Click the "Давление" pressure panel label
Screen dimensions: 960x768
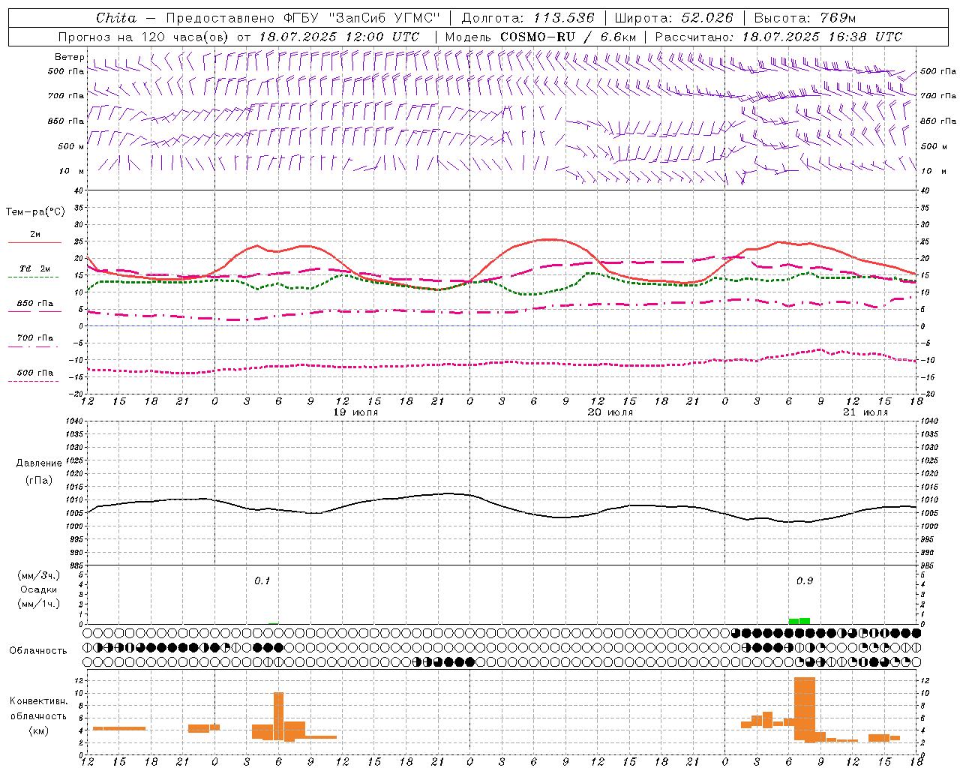click(x=39, y=463)
